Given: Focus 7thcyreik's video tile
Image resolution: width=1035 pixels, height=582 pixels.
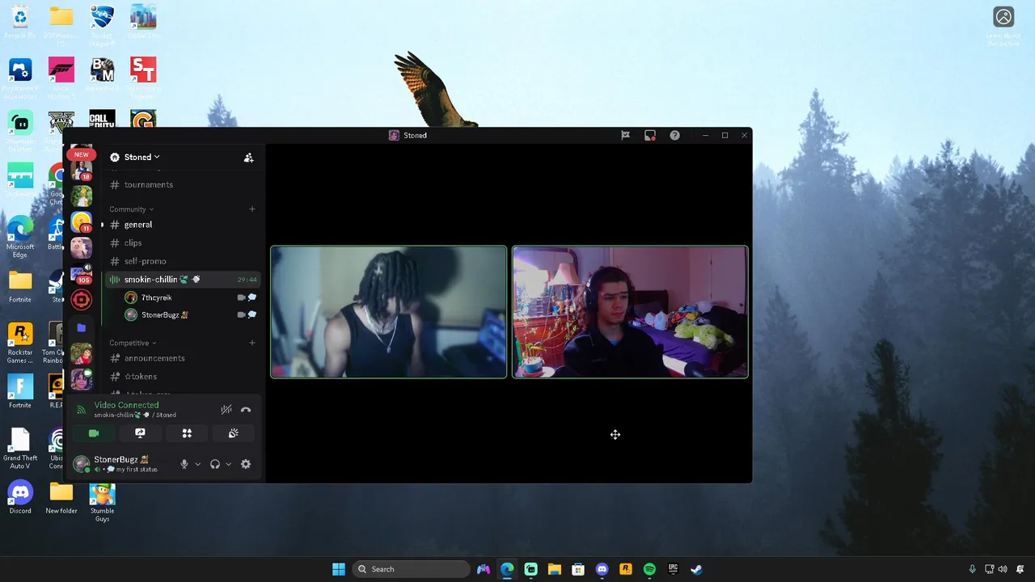Looking at the screenshot, I should [388, 312].
